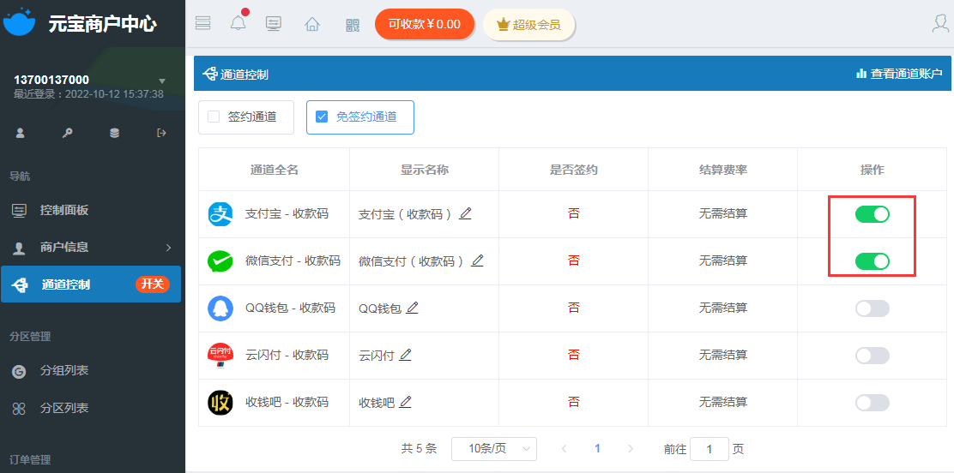Edit the 支付宝（收款码）display name pencil icon
The image size is (954, 473).
(465, 213)
